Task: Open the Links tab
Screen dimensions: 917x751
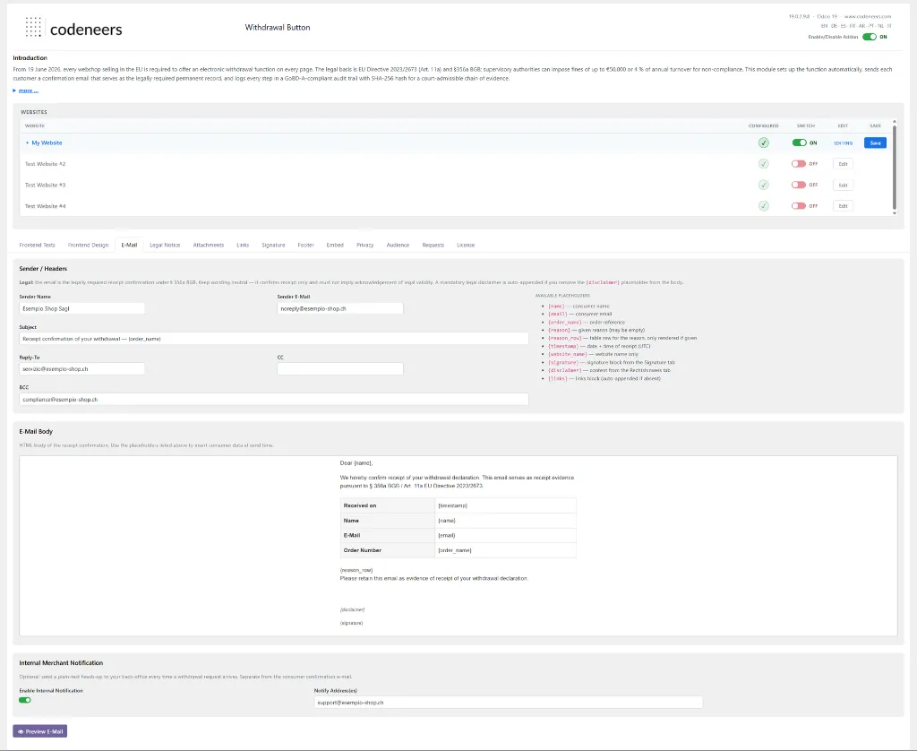Action: (243, 246)
